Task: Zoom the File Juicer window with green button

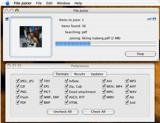Action: tap(17, 10)
